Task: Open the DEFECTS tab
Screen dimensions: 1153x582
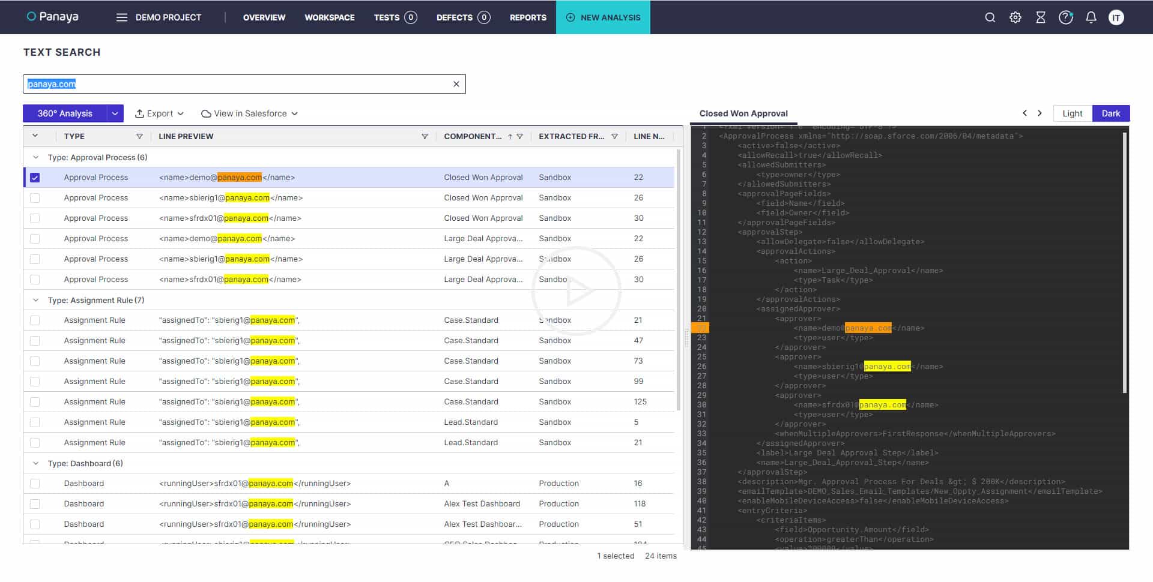Action: [463, 17]
